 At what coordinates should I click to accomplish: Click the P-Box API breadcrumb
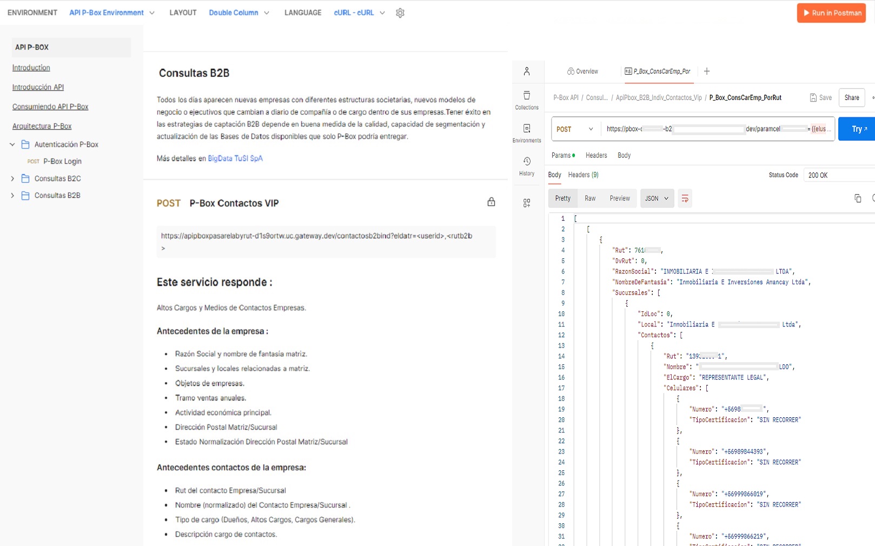point(566,98)
